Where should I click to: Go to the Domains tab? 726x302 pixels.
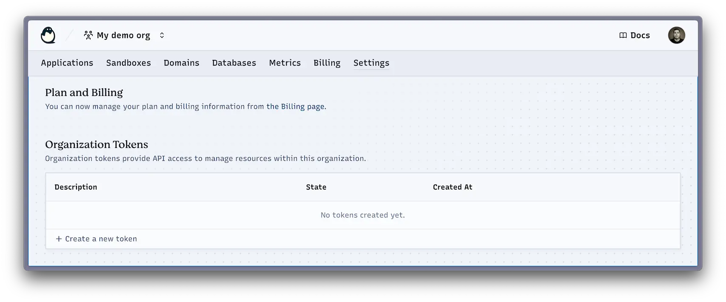click(x=181, y=63)
